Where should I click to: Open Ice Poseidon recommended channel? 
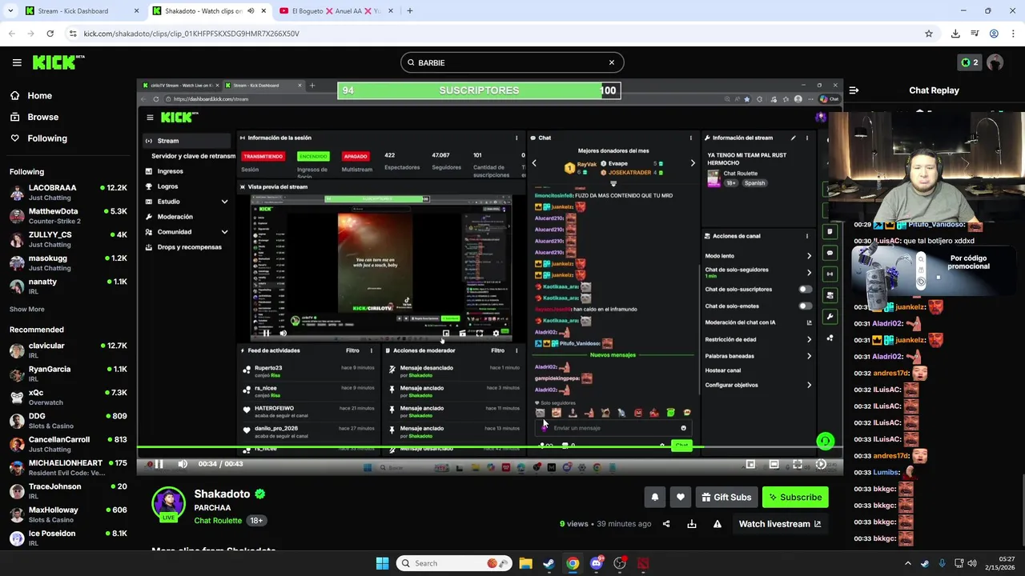67,538
